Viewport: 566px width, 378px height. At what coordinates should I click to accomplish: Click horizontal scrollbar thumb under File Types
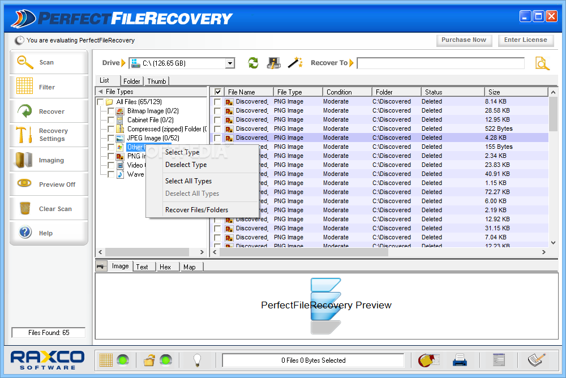point(147,252)
